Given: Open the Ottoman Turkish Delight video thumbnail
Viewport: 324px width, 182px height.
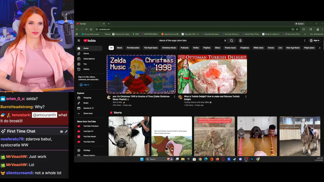Looking at the screenshot, I should (212, 74).
